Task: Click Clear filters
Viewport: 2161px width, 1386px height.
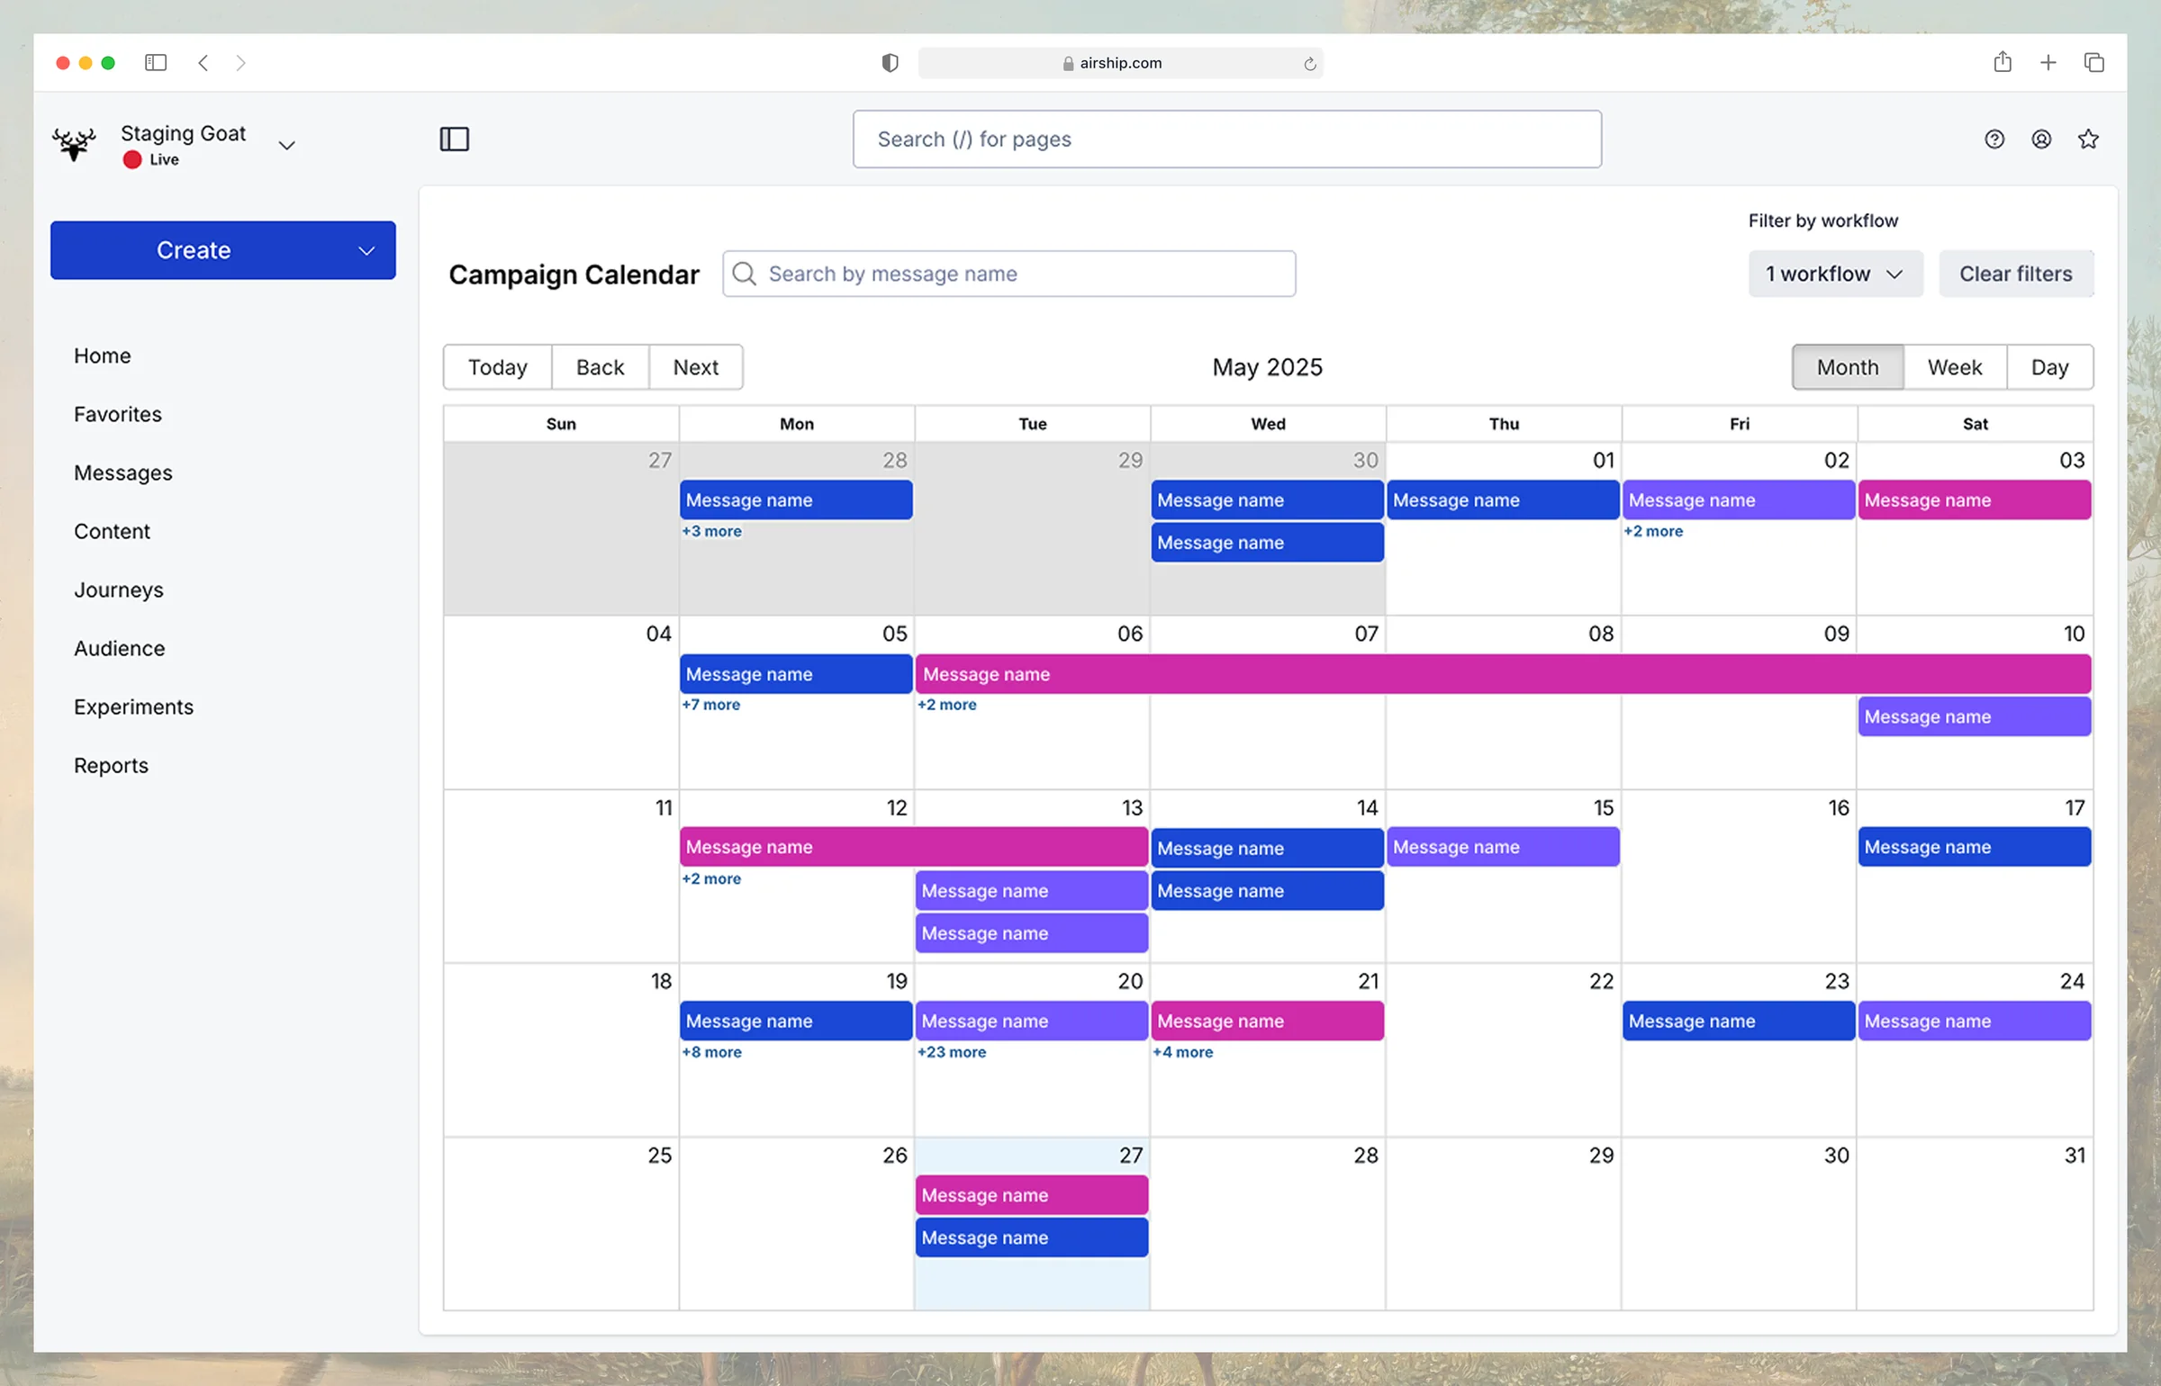Action: (x=2016, y=274)
